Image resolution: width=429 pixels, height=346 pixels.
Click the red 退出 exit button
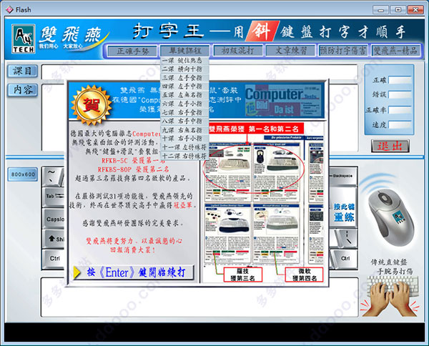click(390, 147)
